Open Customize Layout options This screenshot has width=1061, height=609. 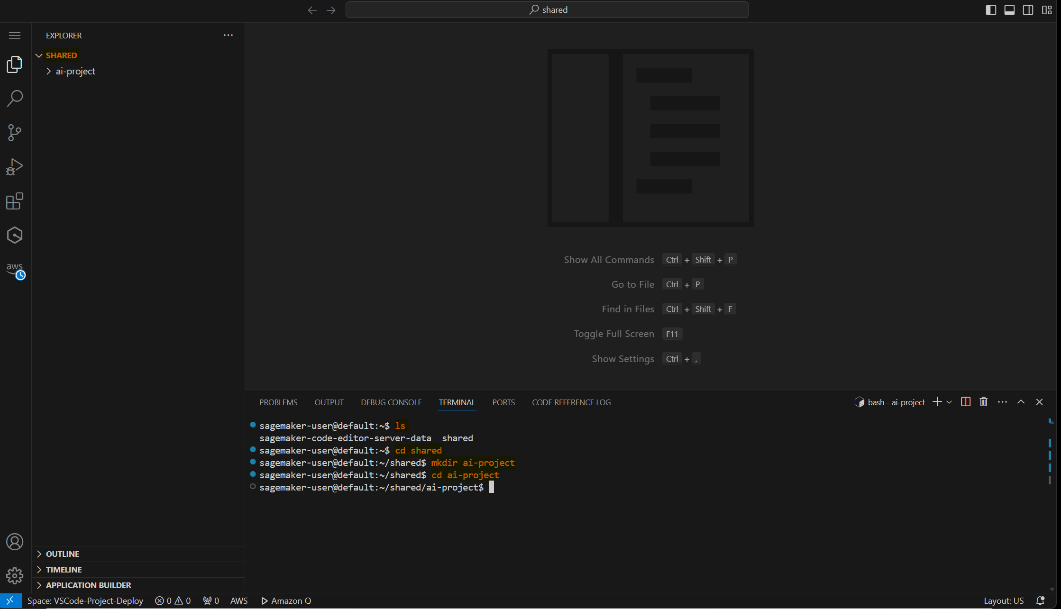[1047, 10]
